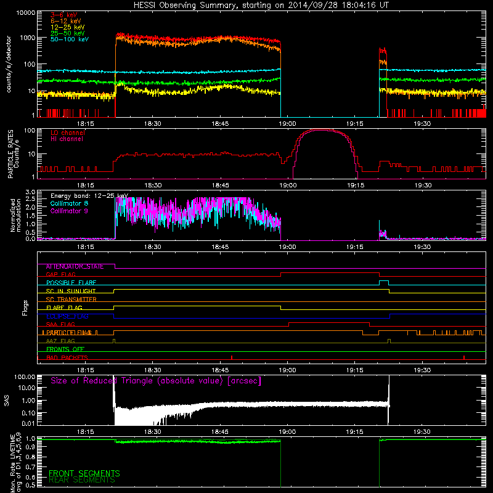Click the 100.00 tick on SAS axis
Screen dimensions: 493x493
[25, 377]
